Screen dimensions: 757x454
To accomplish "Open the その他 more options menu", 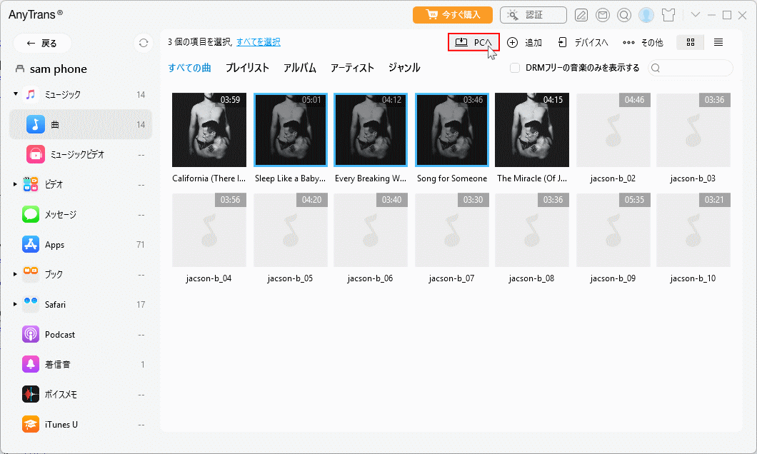I will tap(643, 42).
